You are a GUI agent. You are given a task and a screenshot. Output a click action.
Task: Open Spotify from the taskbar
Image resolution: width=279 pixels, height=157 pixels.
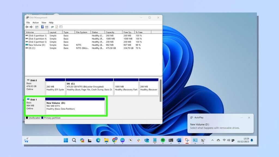click(x=163, y=140)
